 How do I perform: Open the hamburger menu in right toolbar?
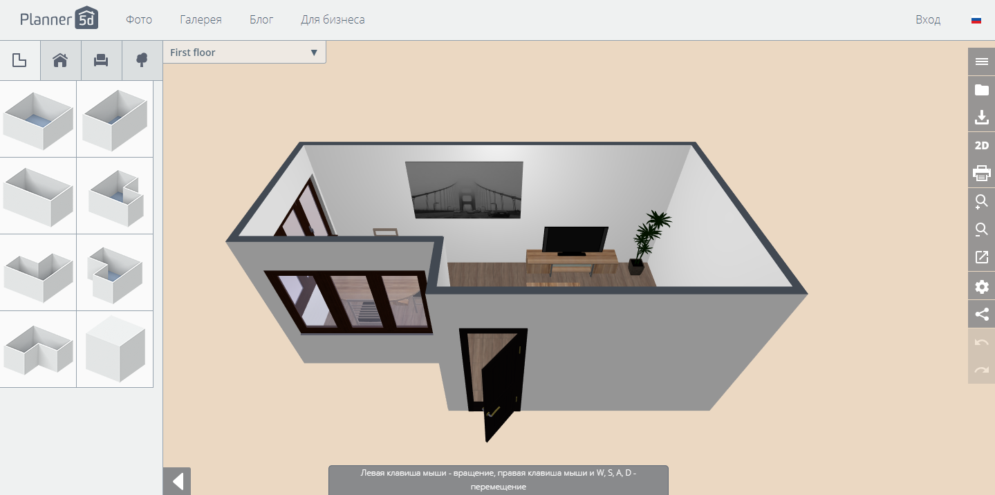(x=981, y=62)
